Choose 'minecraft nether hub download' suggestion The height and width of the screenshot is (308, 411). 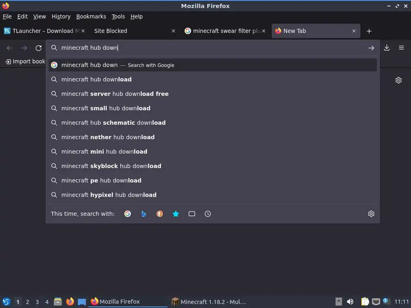coord(213,137)
